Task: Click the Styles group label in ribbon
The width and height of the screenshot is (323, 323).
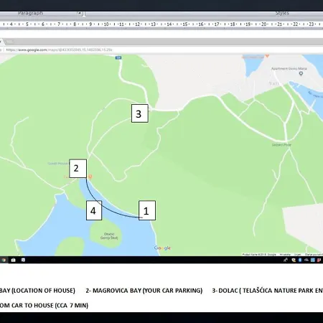Action: pos(282,13)
